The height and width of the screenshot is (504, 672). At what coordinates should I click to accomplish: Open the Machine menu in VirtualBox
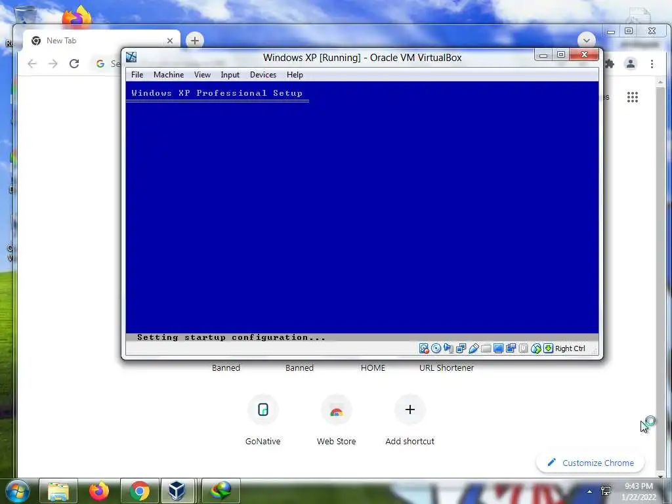click(169, 75)
